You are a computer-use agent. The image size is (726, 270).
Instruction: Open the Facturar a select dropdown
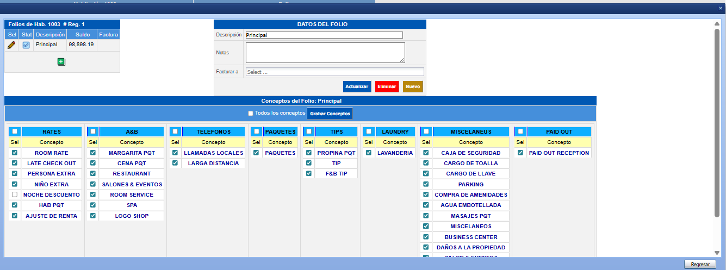click(334, 72)
